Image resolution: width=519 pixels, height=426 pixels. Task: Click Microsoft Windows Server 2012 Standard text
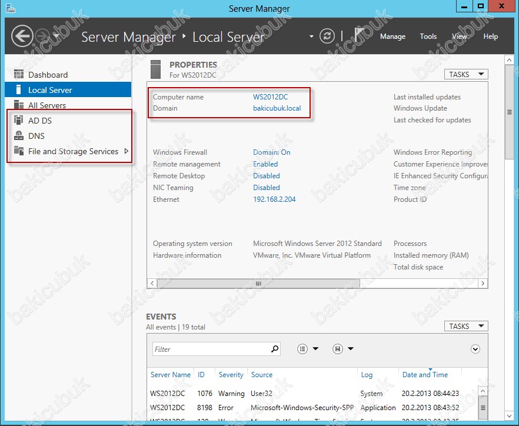pyautogui.click(x=317, y=244)
